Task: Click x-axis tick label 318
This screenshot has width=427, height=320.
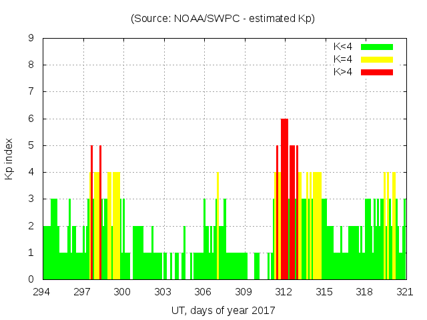Action: (x=365, y=292)
